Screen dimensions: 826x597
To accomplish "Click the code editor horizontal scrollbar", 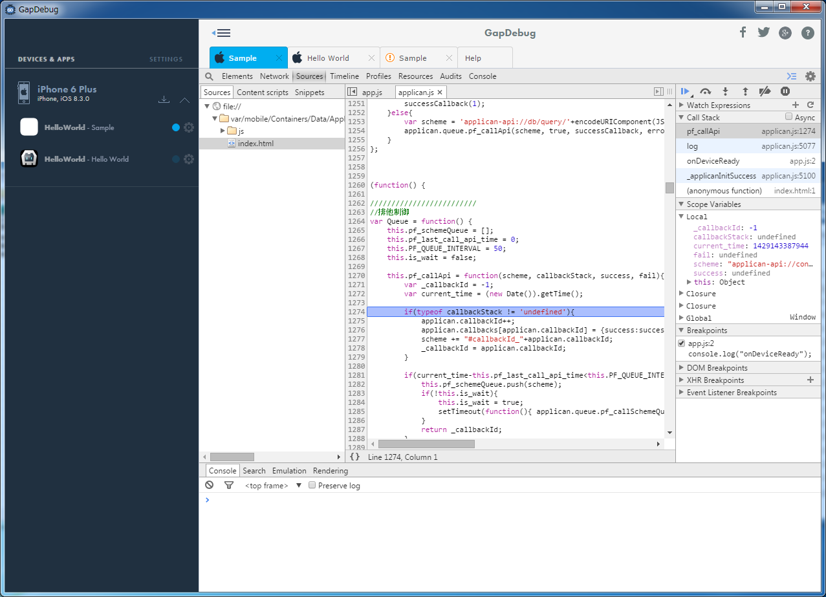I will click(x=426, y=444).
